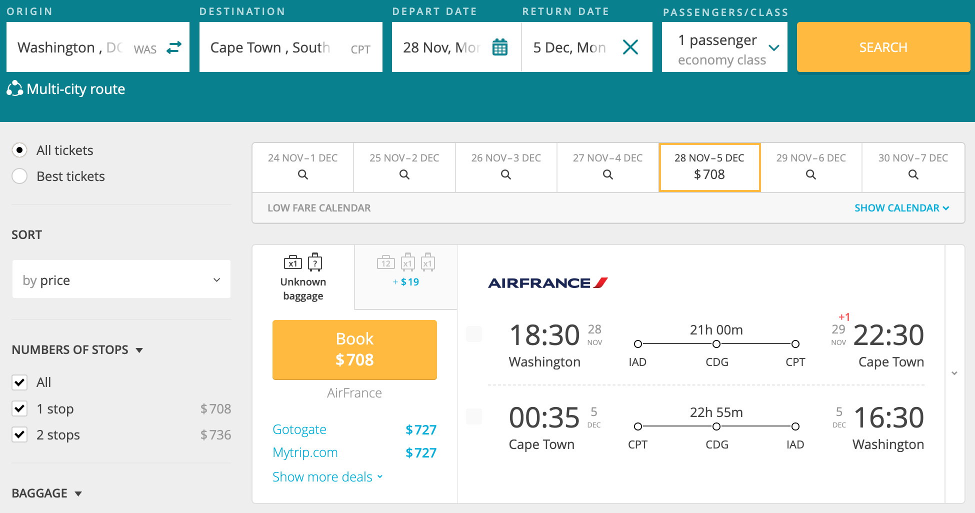Search fares for 30 Nov–7 Dec
Viewport: 975px width, 513px height.
coord(913,167)
